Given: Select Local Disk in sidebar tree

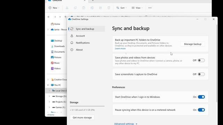Looking at the screenshot, I should pos(60,91).
